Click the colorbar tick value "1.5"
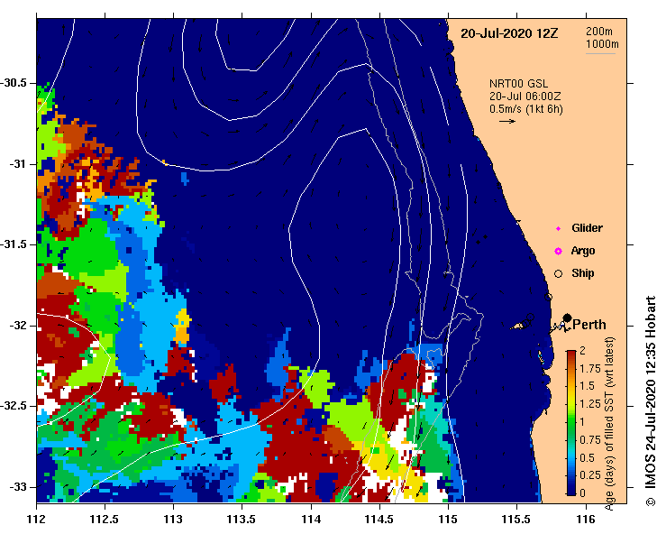The image size is (666, 534). 588,386
